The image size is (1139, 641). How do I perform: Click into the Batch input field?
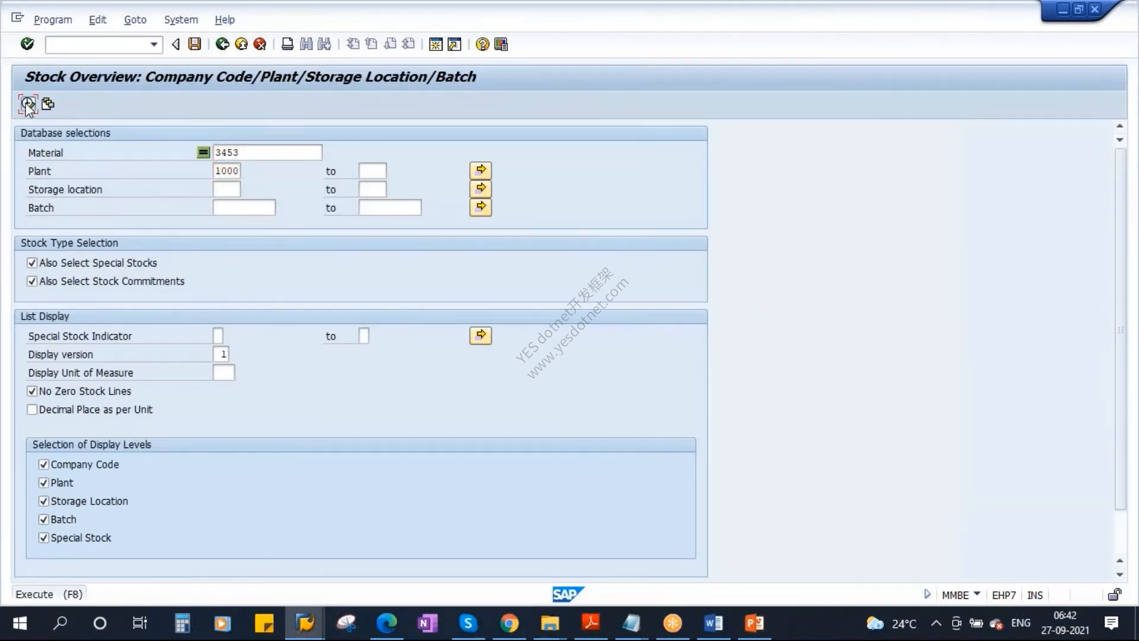coord(244,208)
